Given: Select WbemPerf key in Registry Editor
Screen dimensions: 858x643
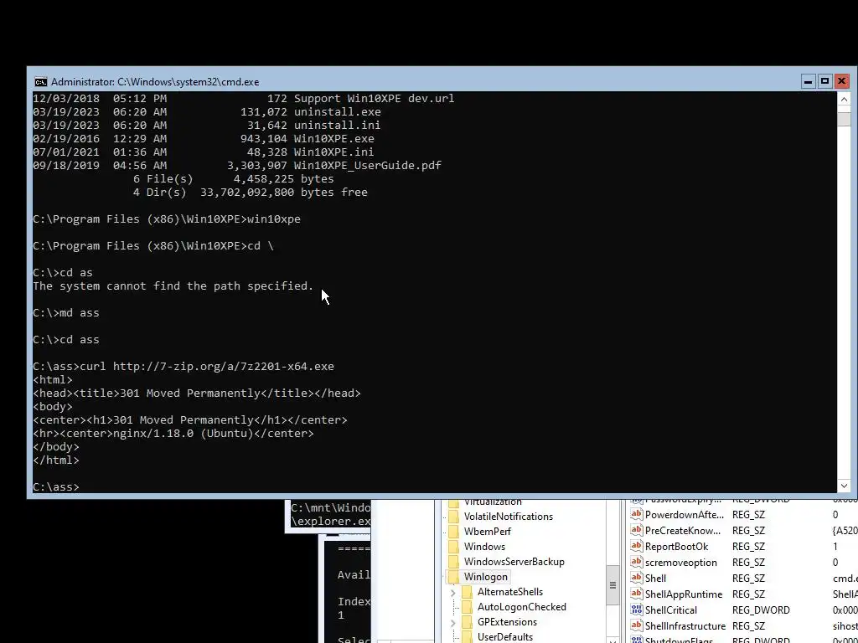Looking at the screenshot, I should [x=487, y=532].
